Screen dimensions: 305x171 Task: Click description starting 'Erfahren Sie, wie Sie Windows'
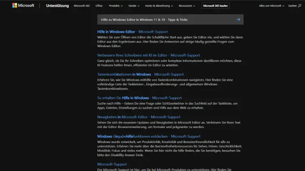coord(165,84)
